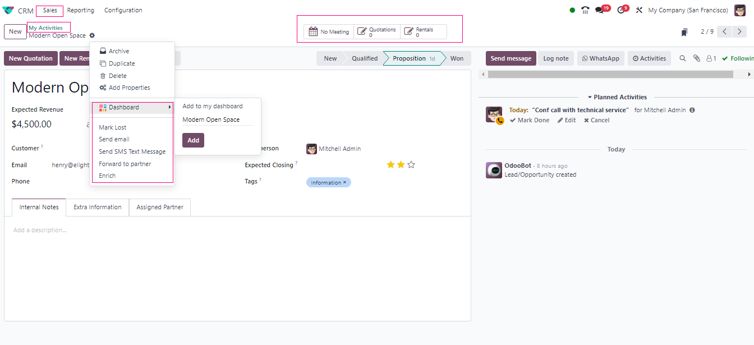
Task: Expand the Dashboard submenu
Action: click(x=132, y=107)
